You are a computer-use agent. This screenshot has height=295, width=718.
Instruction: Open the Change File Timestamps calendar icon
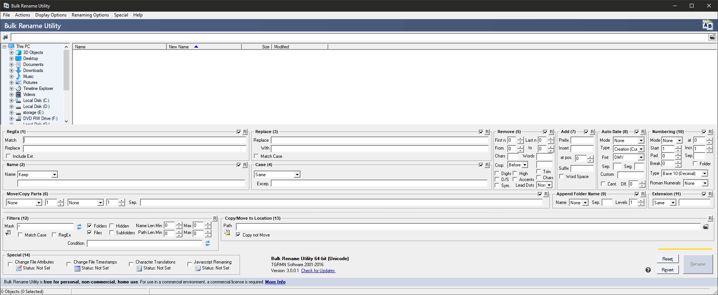click(77, 268)
